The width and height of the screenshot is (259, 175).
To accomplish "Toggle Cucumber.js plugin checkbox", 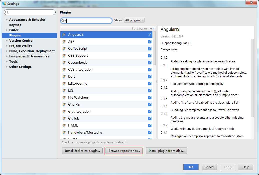I will [x=149, y=63].
